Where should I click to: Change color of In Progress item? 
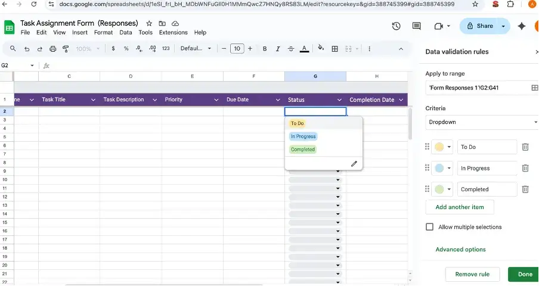[x=442, y=168]
